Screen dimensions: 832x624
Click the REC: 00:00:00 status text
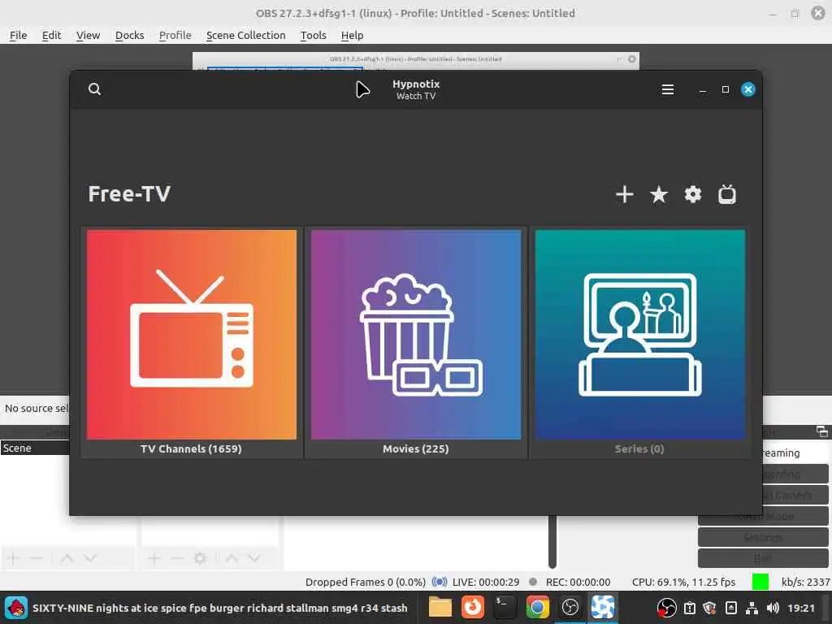click(578, 582)
